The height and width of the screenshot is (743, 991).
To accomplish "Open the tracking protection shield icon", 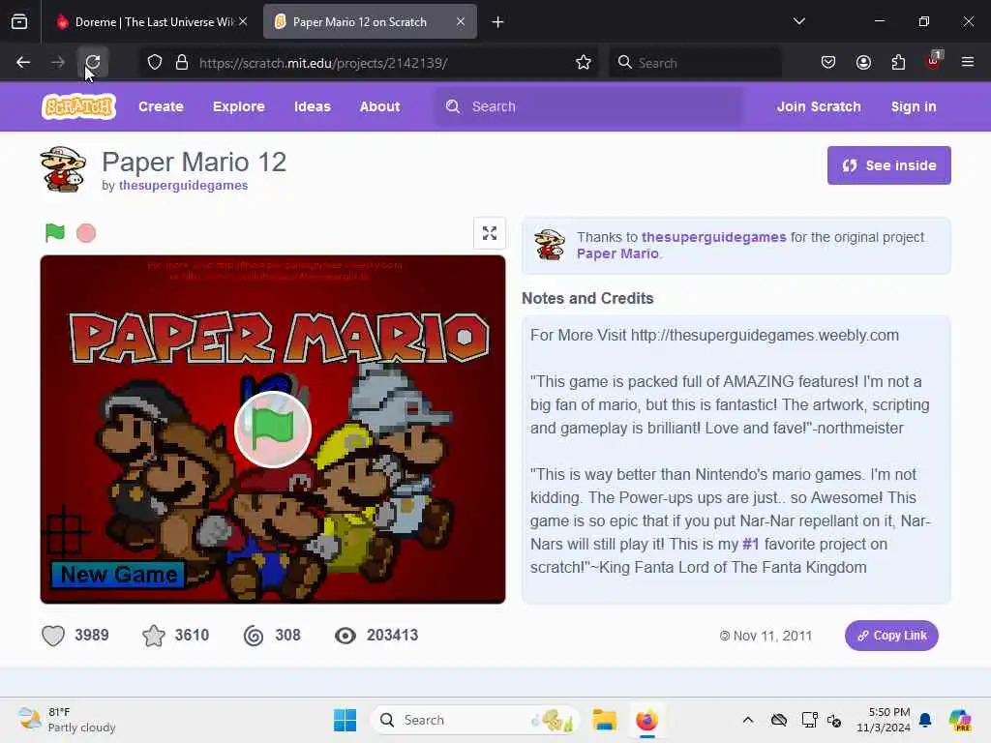I will (x=155, y=63).
